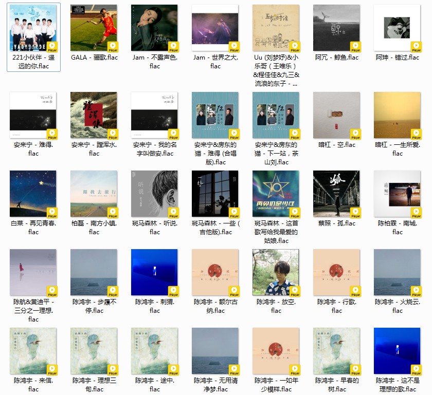Open the Jam - 世界之大.flac file
The width and height of the screenshot is (432, 395).
point(215,28)
